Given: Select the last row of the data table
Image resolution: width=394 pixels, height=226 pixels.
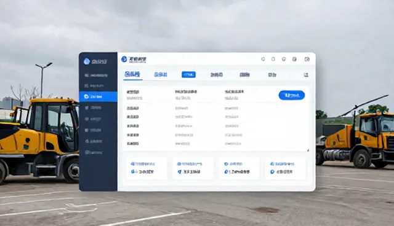Looking at the screenshot, I should (215, 144).
